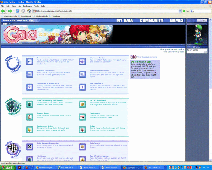Click the Firefox Forward arrow button
Viewport: 212px width, 170px height.
pyautogui.click(x=10, y=11)
